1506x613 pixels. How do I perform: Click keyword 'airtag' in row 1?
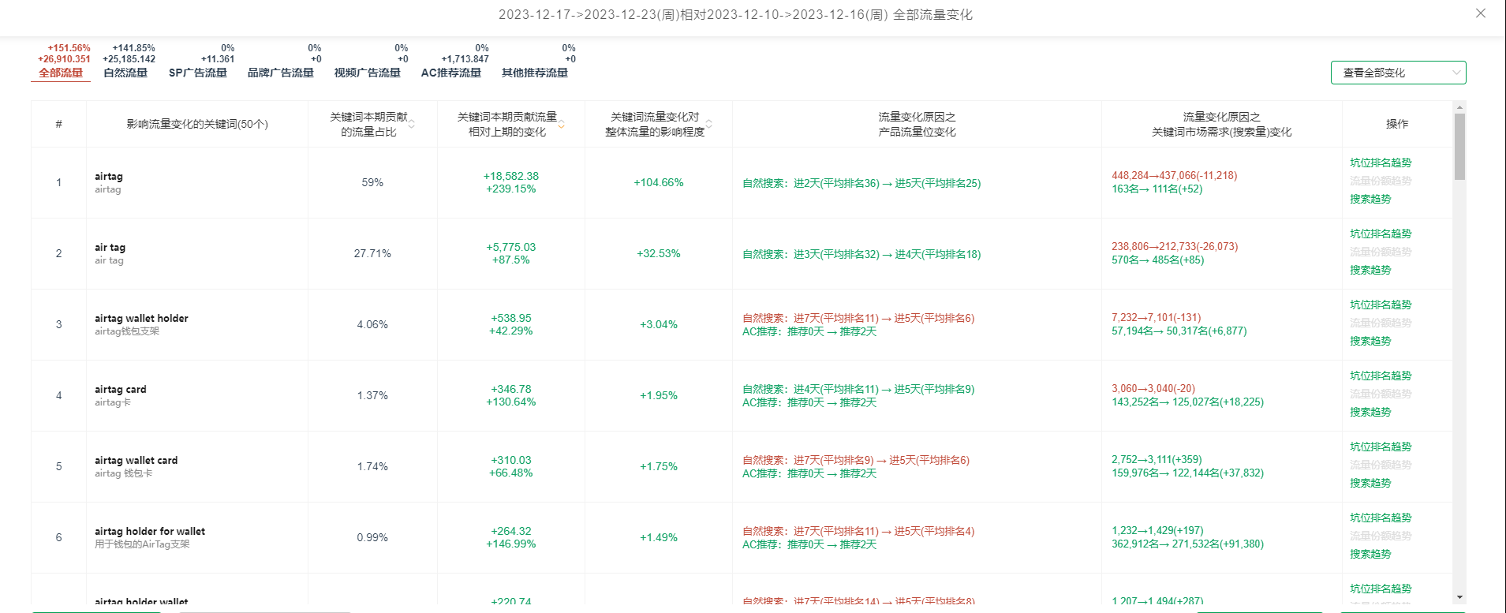(x=109, y=177)
